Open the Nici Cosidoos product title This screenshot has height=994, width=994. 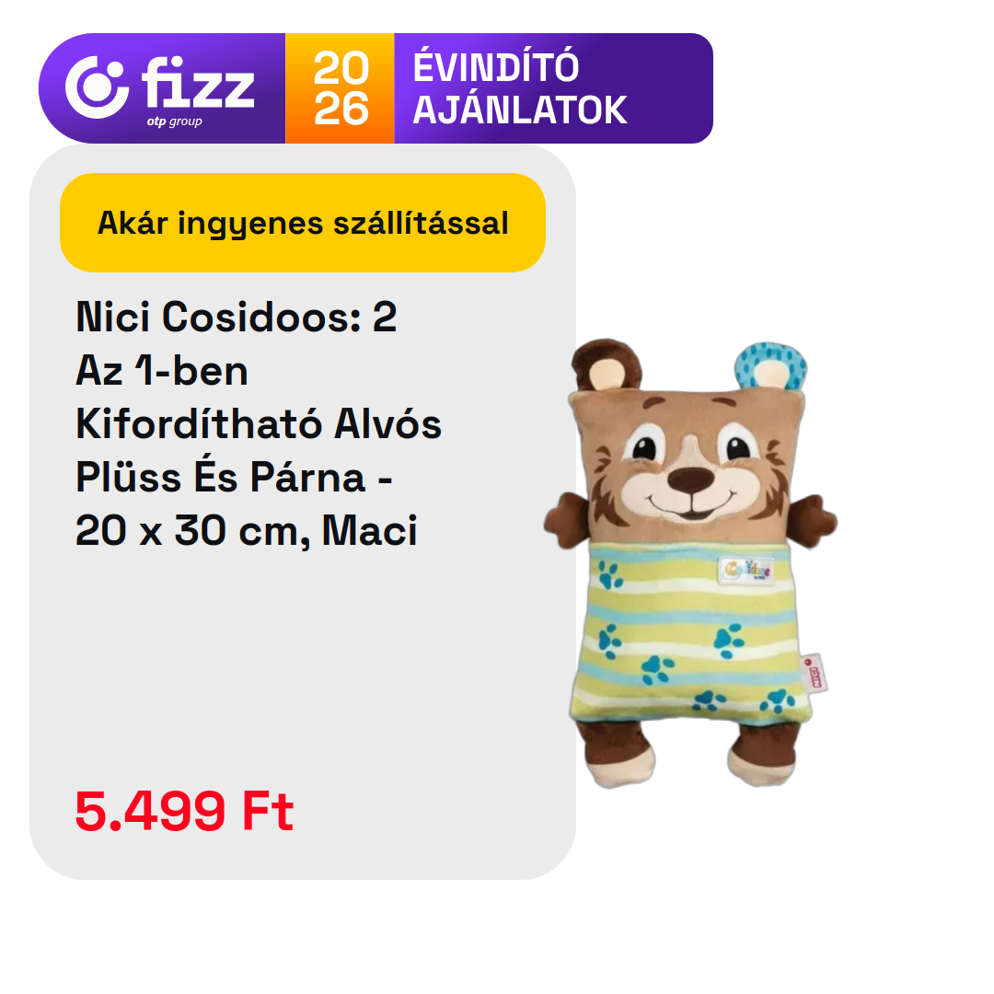(259, 422)
